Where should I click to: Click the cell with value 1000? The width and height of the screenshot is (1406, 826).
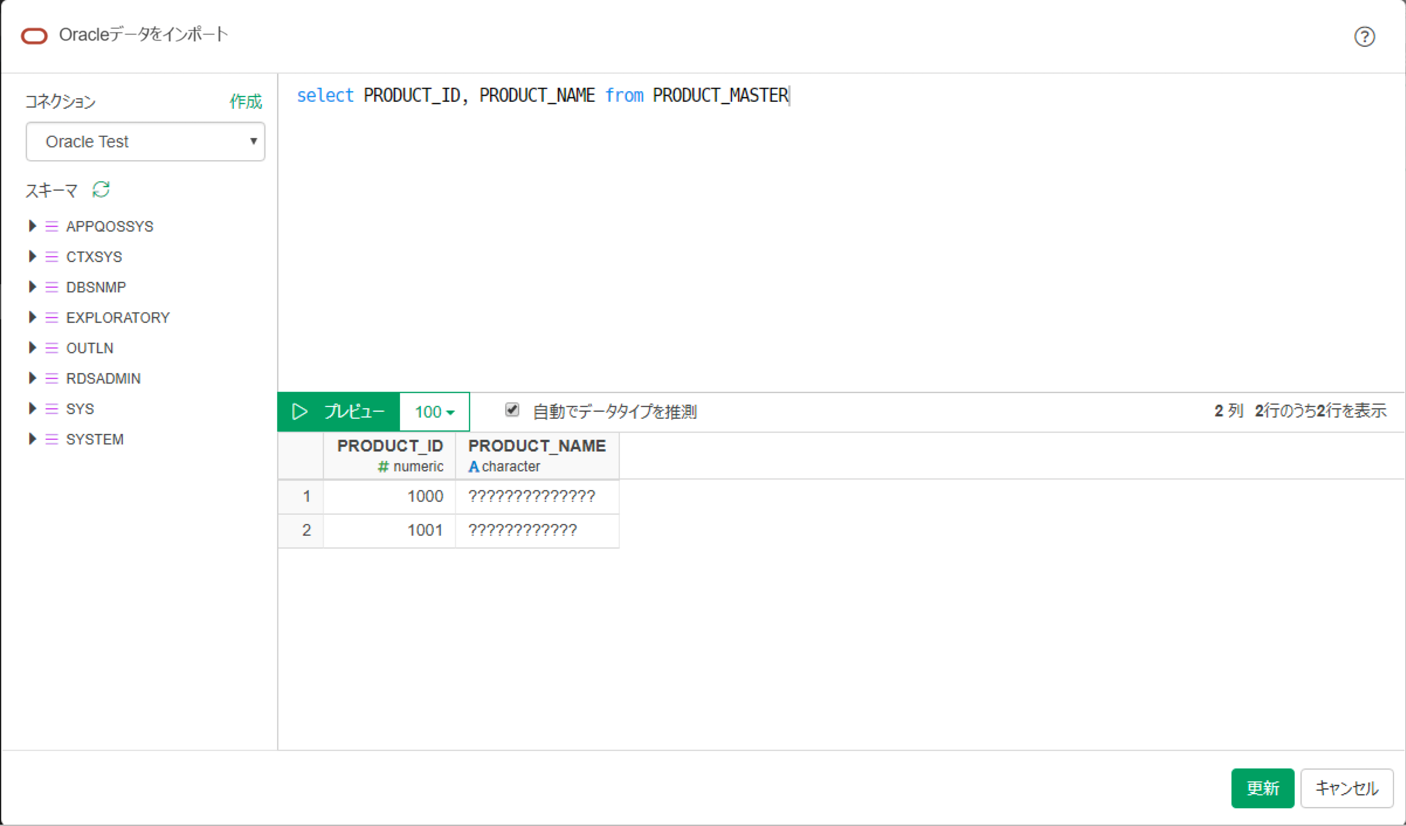point(390,497)
